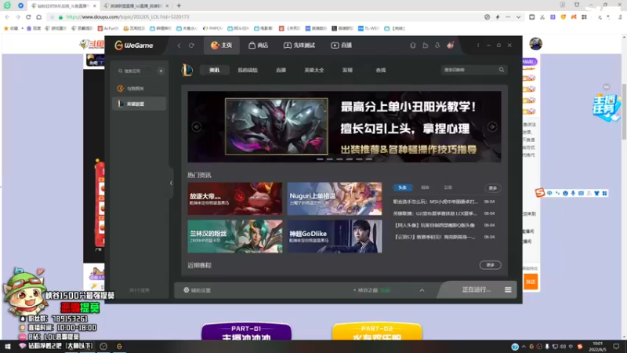Click 更多 button beside news filters

[493, 187]
